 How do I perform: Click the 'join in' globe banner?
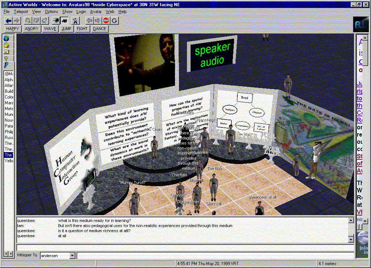[x=362, y=244]
